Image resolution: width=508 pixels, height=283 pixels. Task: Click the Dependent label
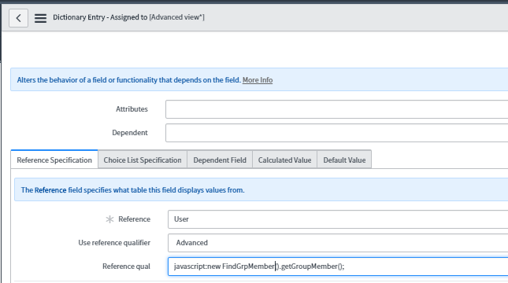tap(130, 133)
